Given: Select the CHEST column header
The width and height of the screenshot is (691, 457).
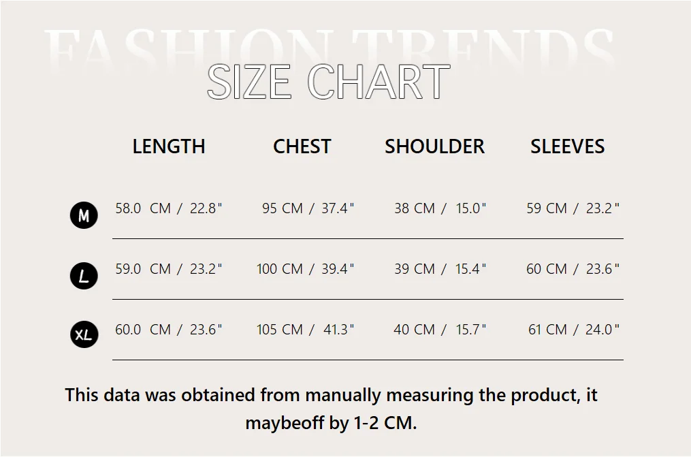Looking at the screenshot, I should (x=302, y=146).
